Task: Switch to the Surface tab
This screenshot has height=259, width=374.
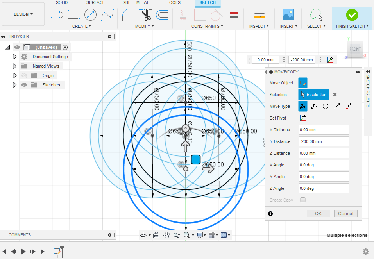Action: click(95, 2)
